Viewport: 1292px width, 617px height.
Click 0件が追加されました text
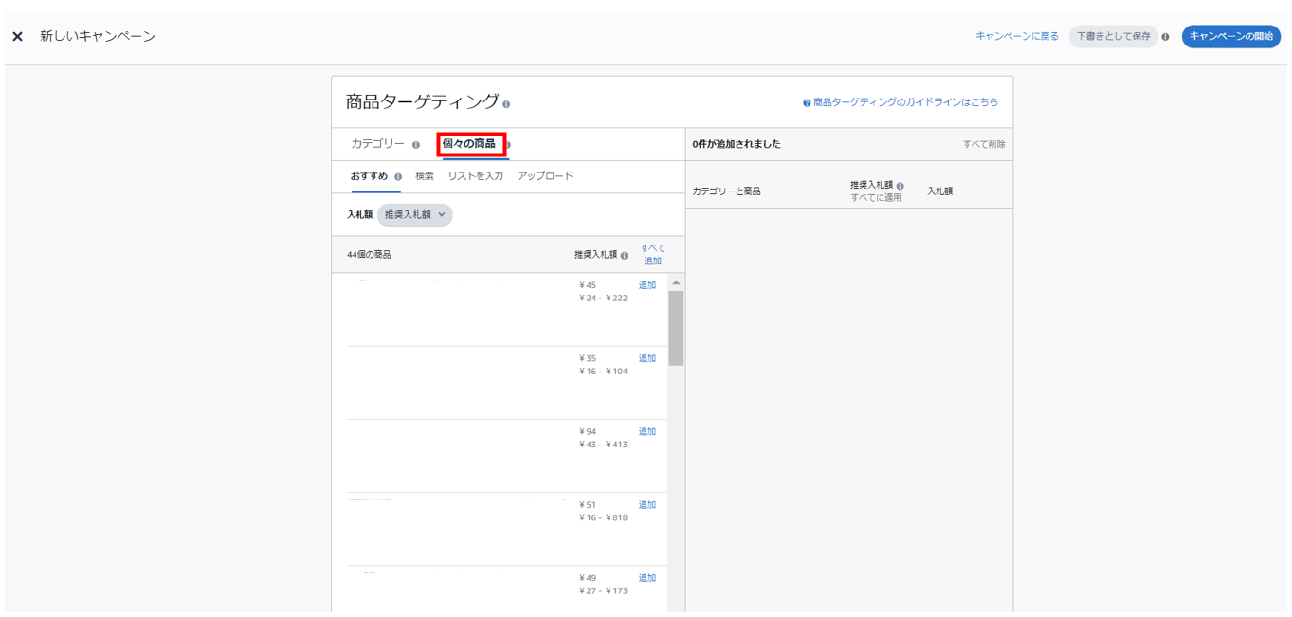tap(737, 145)
